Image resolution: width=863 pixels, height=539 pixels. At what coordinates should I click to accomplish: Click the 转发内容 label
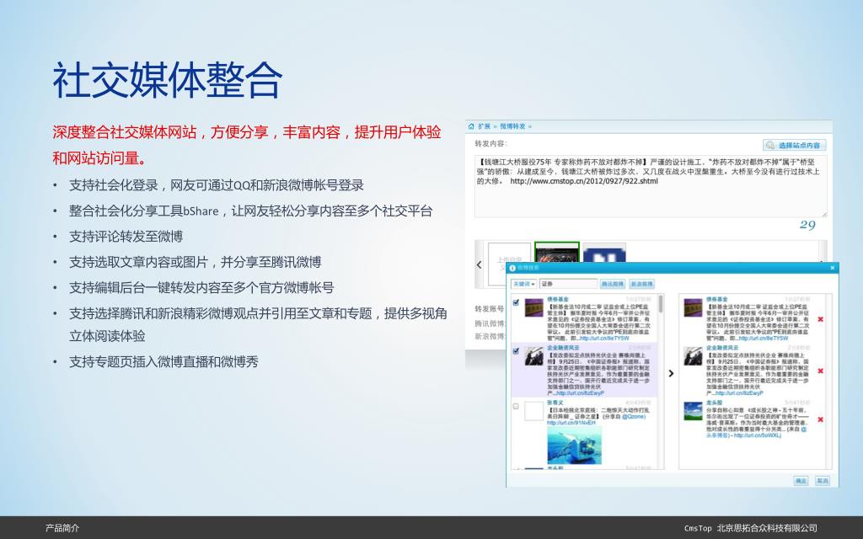point(491,143)
